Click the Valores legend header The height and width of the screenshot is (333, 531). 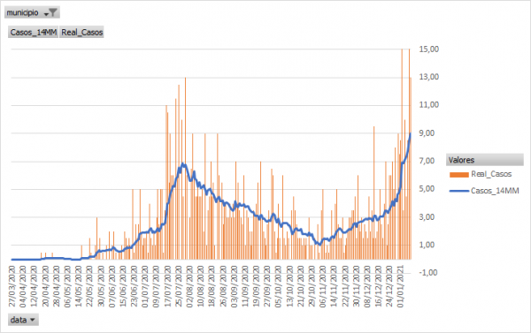click(485, 160)
